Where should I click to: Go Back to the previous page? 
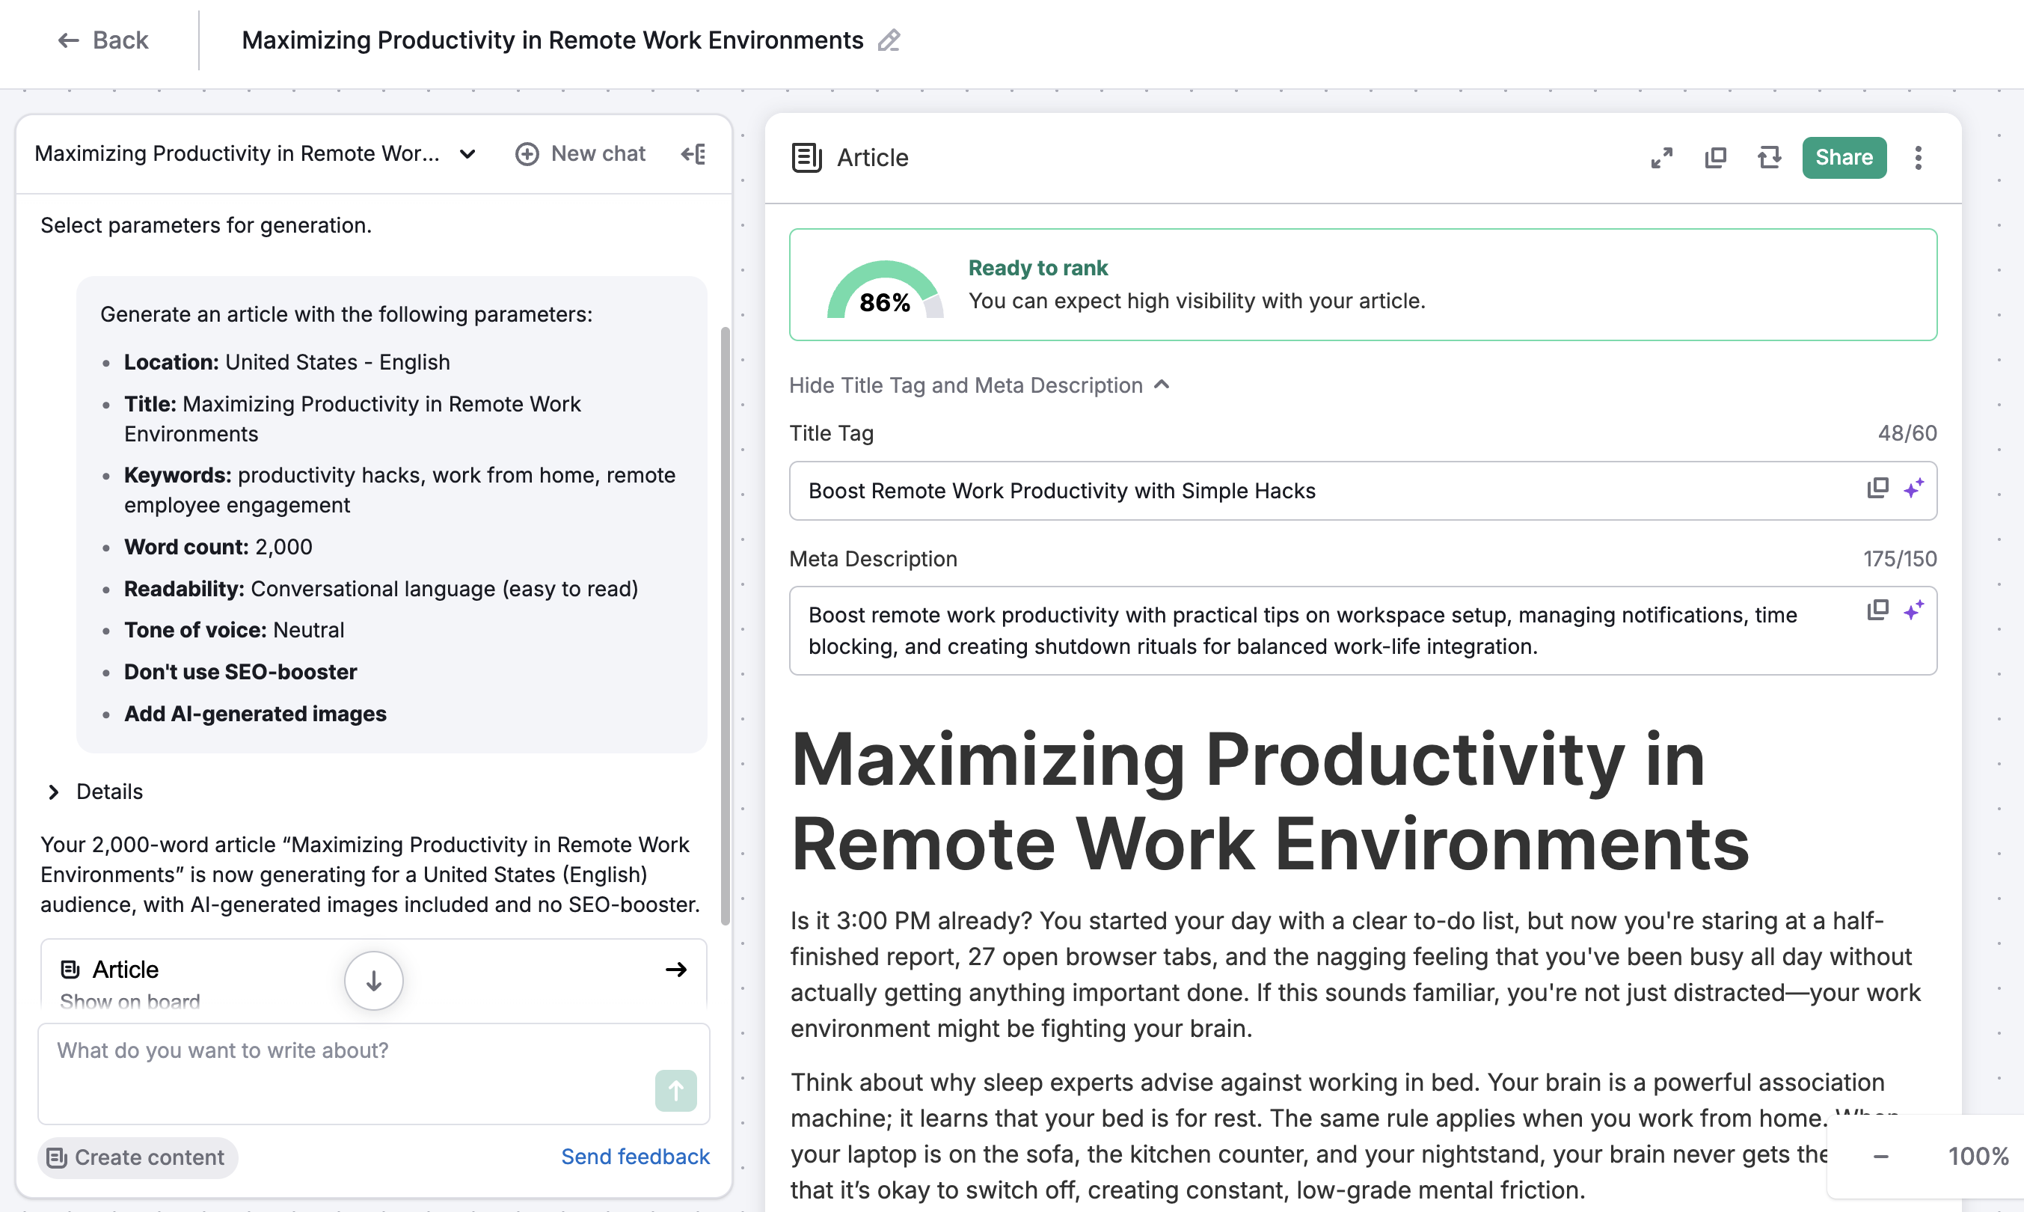tap(103, 40)
